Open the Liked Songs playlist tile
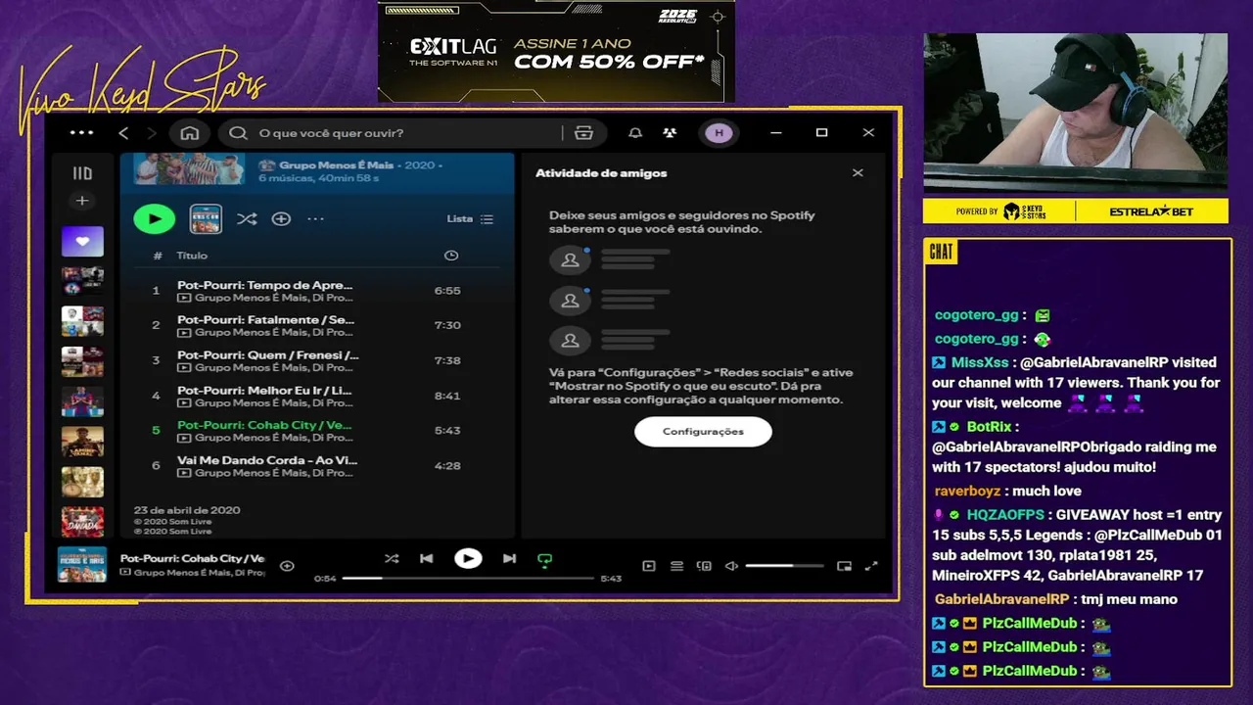Screen dimensions: 1253x705 click(82, 241)
